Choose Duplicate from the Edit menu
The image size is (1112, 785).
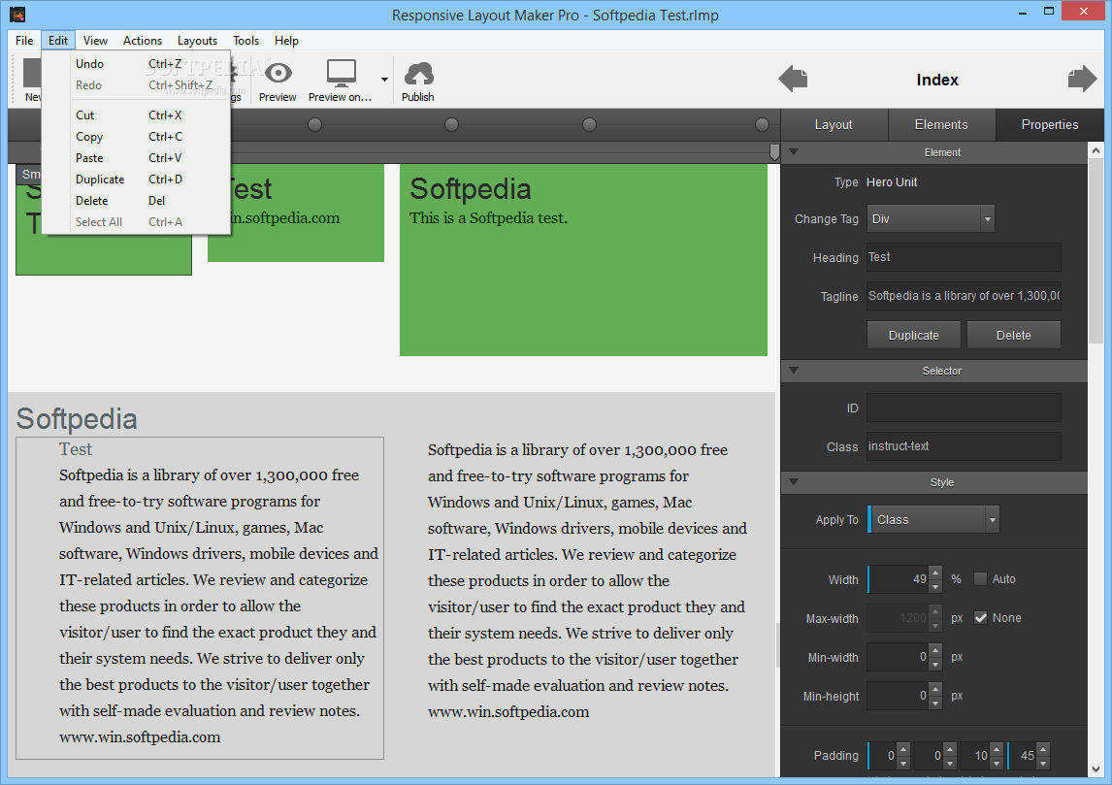click(x=136, y=179)
